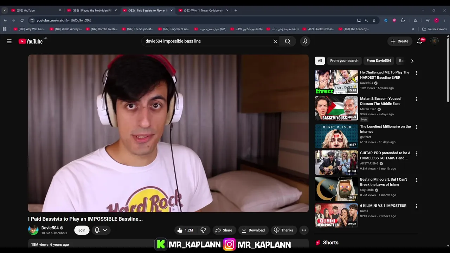
Task: Open bookmark '(348) The Kennedy...'
Action: [354, 29]
